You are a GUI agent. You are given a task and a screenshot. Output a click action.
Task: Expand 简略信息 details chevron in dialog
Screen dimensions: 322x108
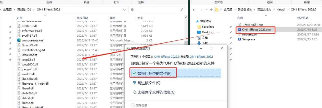[x=133, y=105]
